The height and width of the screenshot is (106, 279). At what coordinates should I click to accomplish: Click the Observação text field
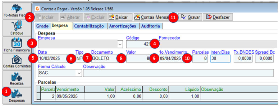178,73
